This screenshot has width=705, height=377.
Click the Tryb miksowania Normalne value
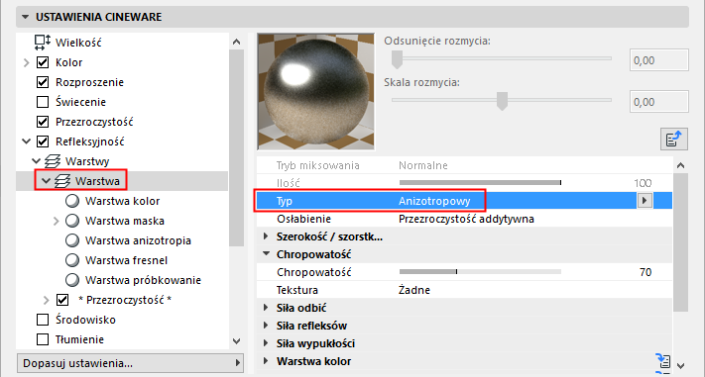click(x=423, y=165)
